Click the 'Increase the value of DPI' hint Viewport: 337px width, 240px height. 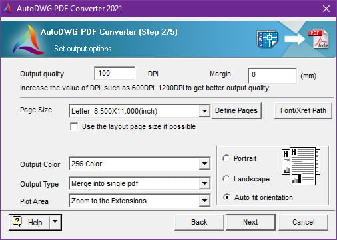(145, 88)
